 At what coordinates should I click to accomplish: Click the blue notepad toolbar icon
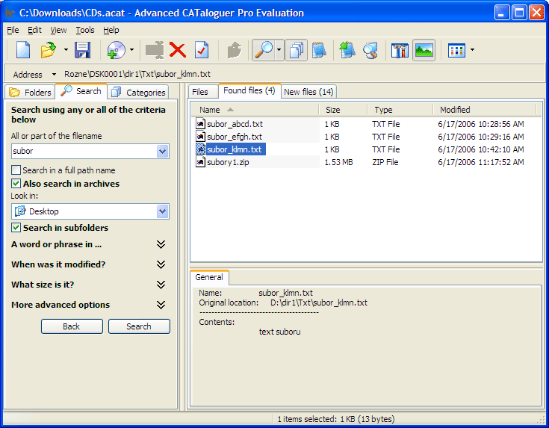point(319,50)
